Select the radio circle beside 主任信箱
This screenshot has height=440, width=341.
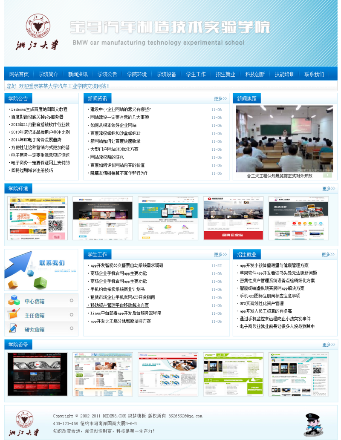coord(72,314)
